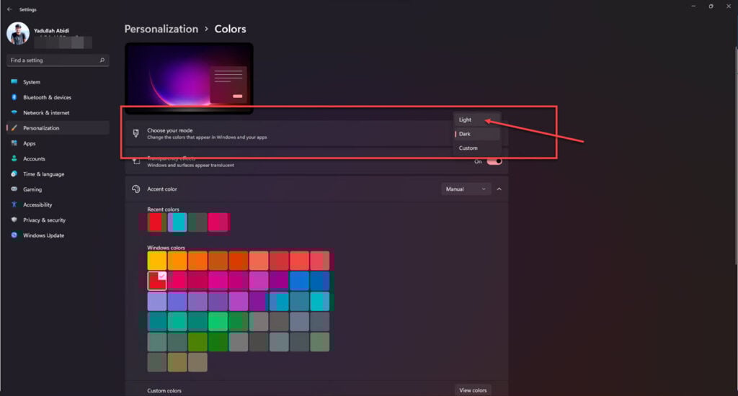
Task: Click the Privacy shield icon
Action: (14, 220)
